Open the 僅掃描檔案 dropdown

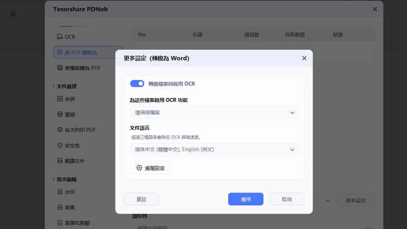click(214, 112)
